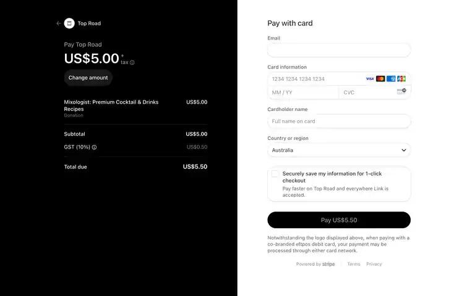This screenshot has height=296, width=475.
Task: Enable securely save my information checkbox
Action: 275,174
